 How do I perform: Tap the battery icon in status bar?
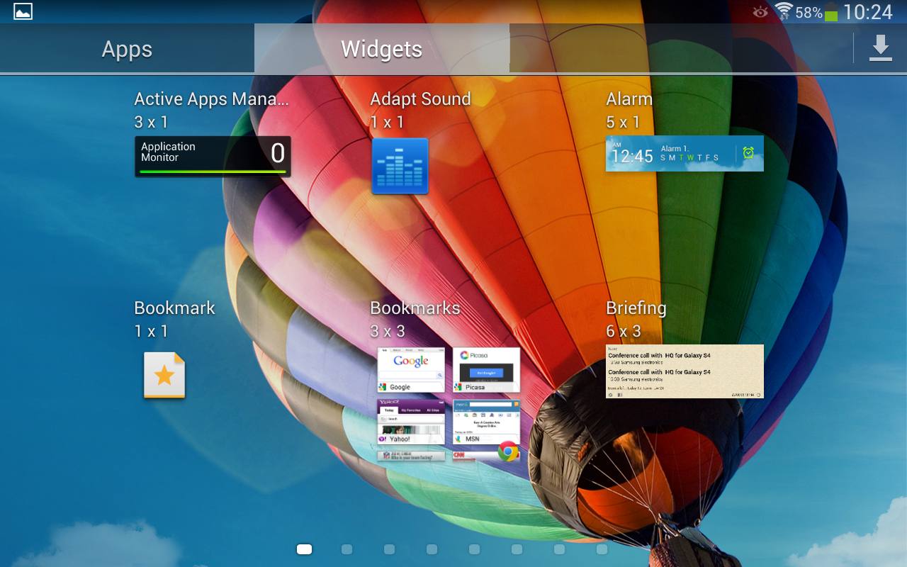tap(831, 12)
